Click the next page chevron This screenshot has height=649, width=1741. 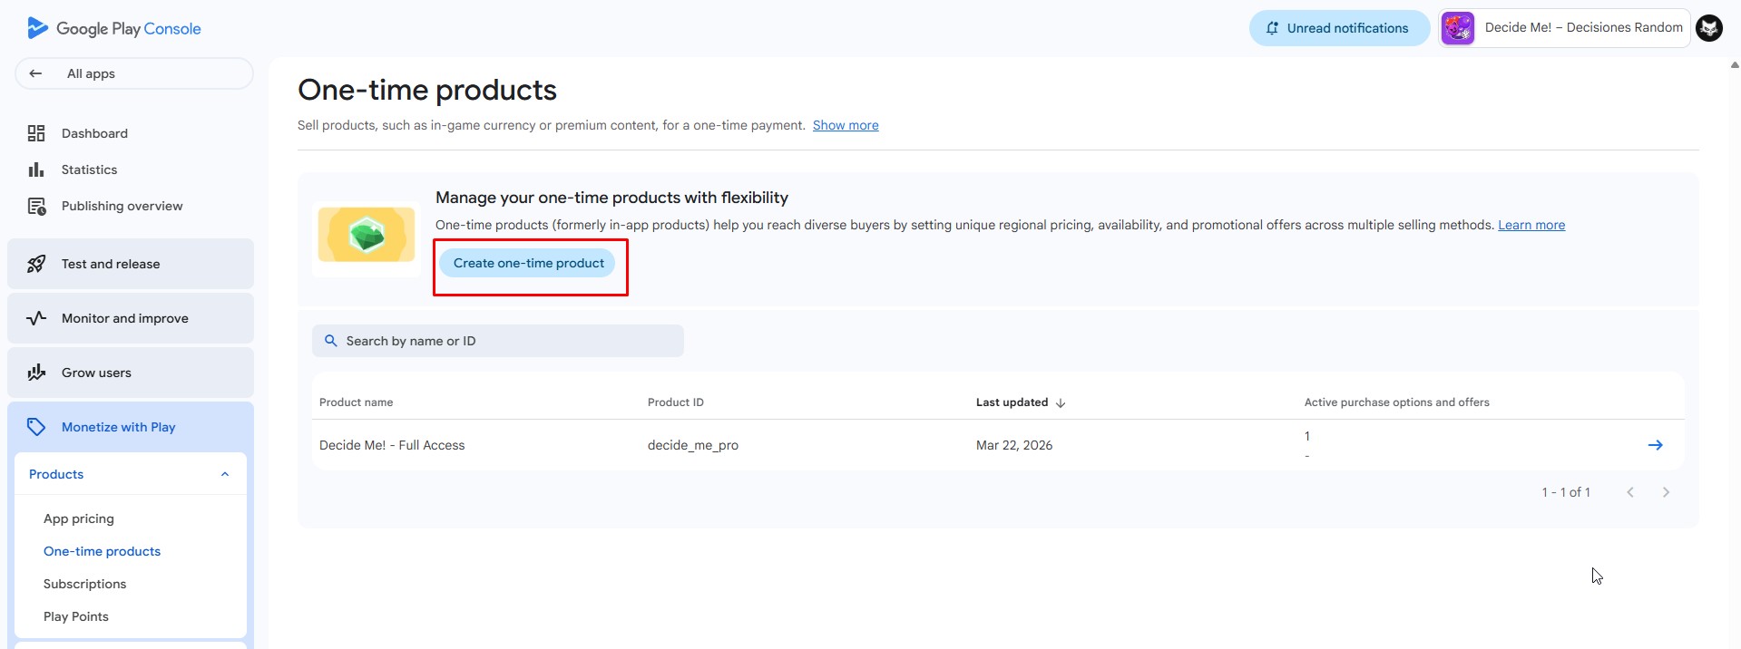pyautogui.click(x=1666, y=492)
